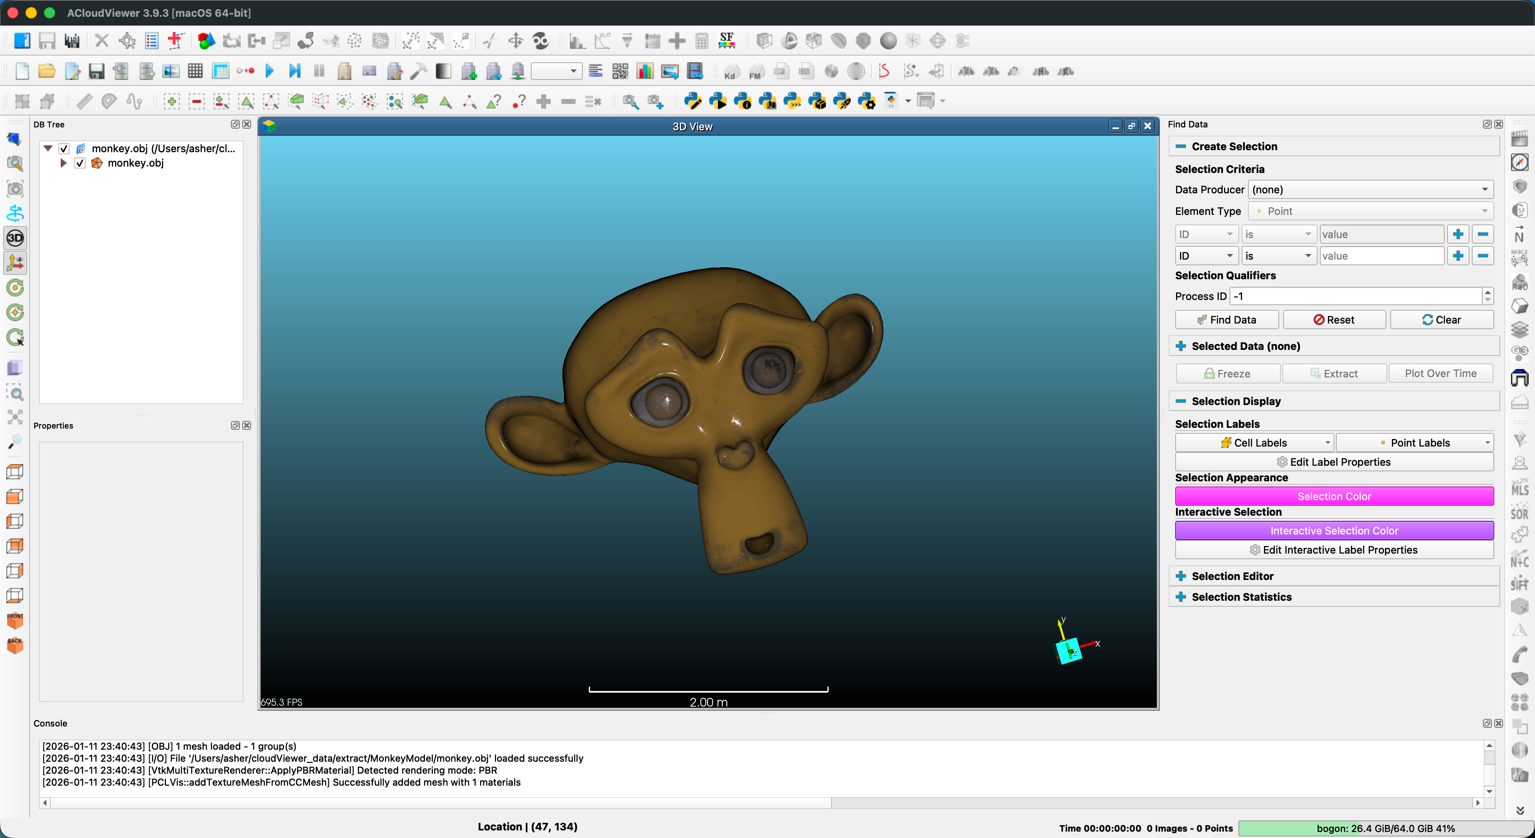1535x838 pixels.
Task: Uncheck the monkey.obj file group checkbox
Action: pyautogui.click(x=64, y=148)
